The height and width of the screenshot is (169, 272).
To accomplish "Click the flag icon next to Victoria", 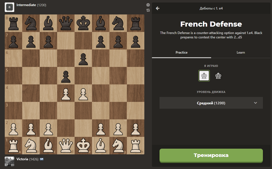I will [42, 159].
